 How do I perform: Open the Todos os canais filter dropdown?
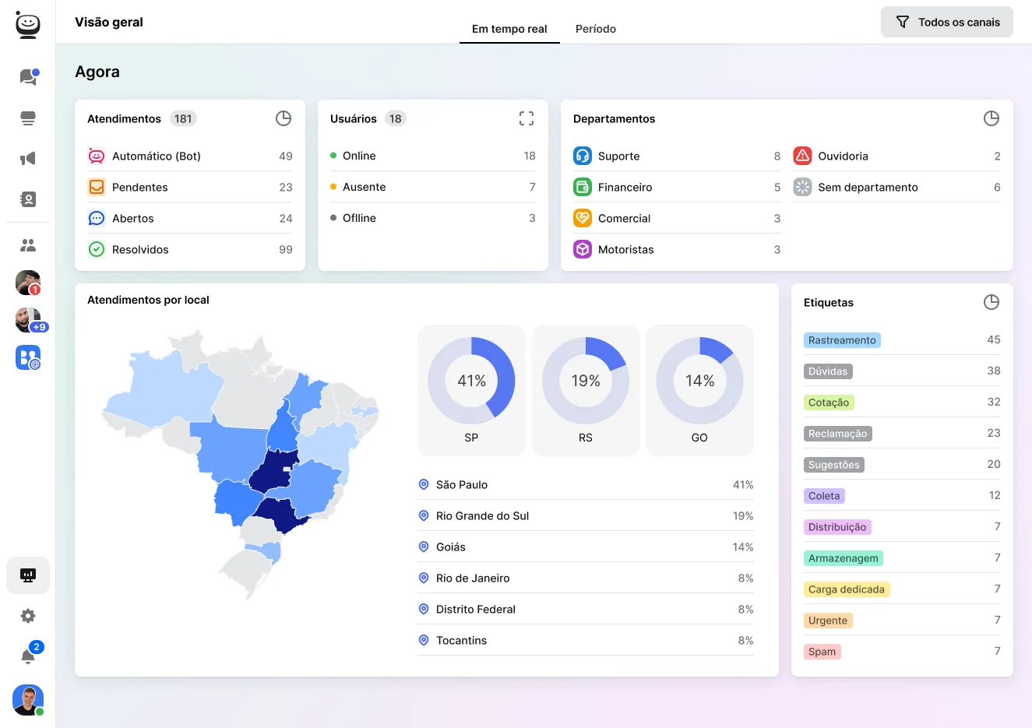pyautogui.click(x=946, y=22)
